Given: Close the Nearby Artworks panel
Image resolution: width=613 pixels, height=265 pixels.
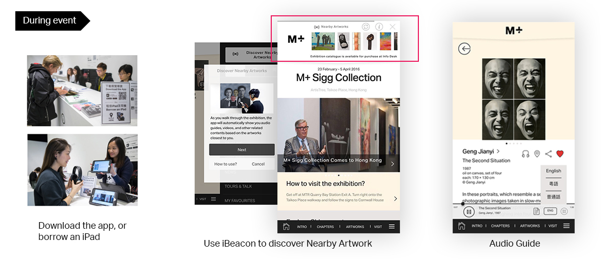Looking at the screenshot, I should tap(392, 27).
